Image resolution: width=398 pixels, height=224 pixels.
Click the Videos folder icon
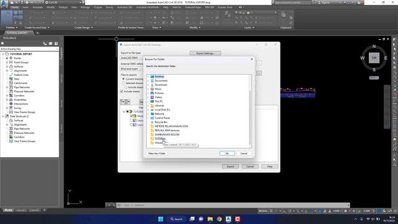click(152, 97)
